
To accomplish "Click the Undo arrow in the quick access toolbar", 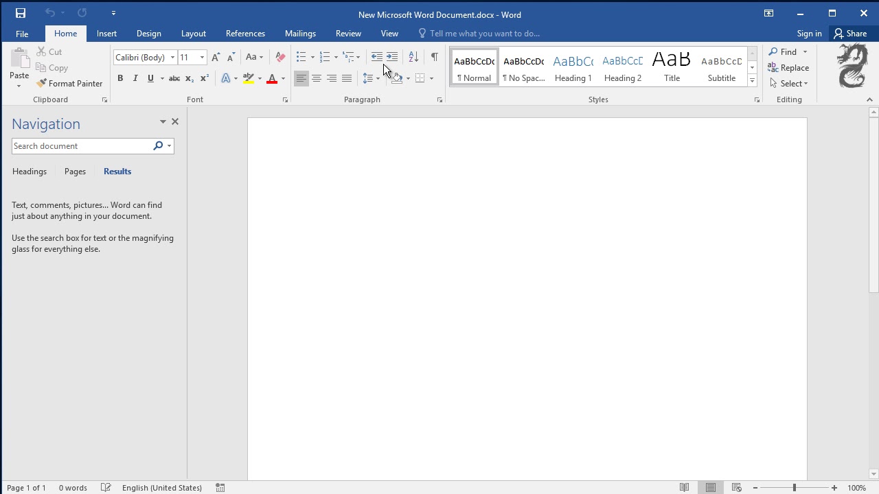I will pyautogui.click(x=49, y=13).
